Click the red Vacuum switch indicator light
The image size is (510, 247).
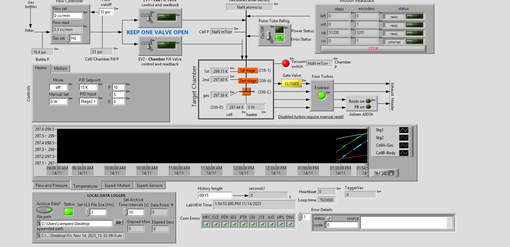(x=286, y=63)
